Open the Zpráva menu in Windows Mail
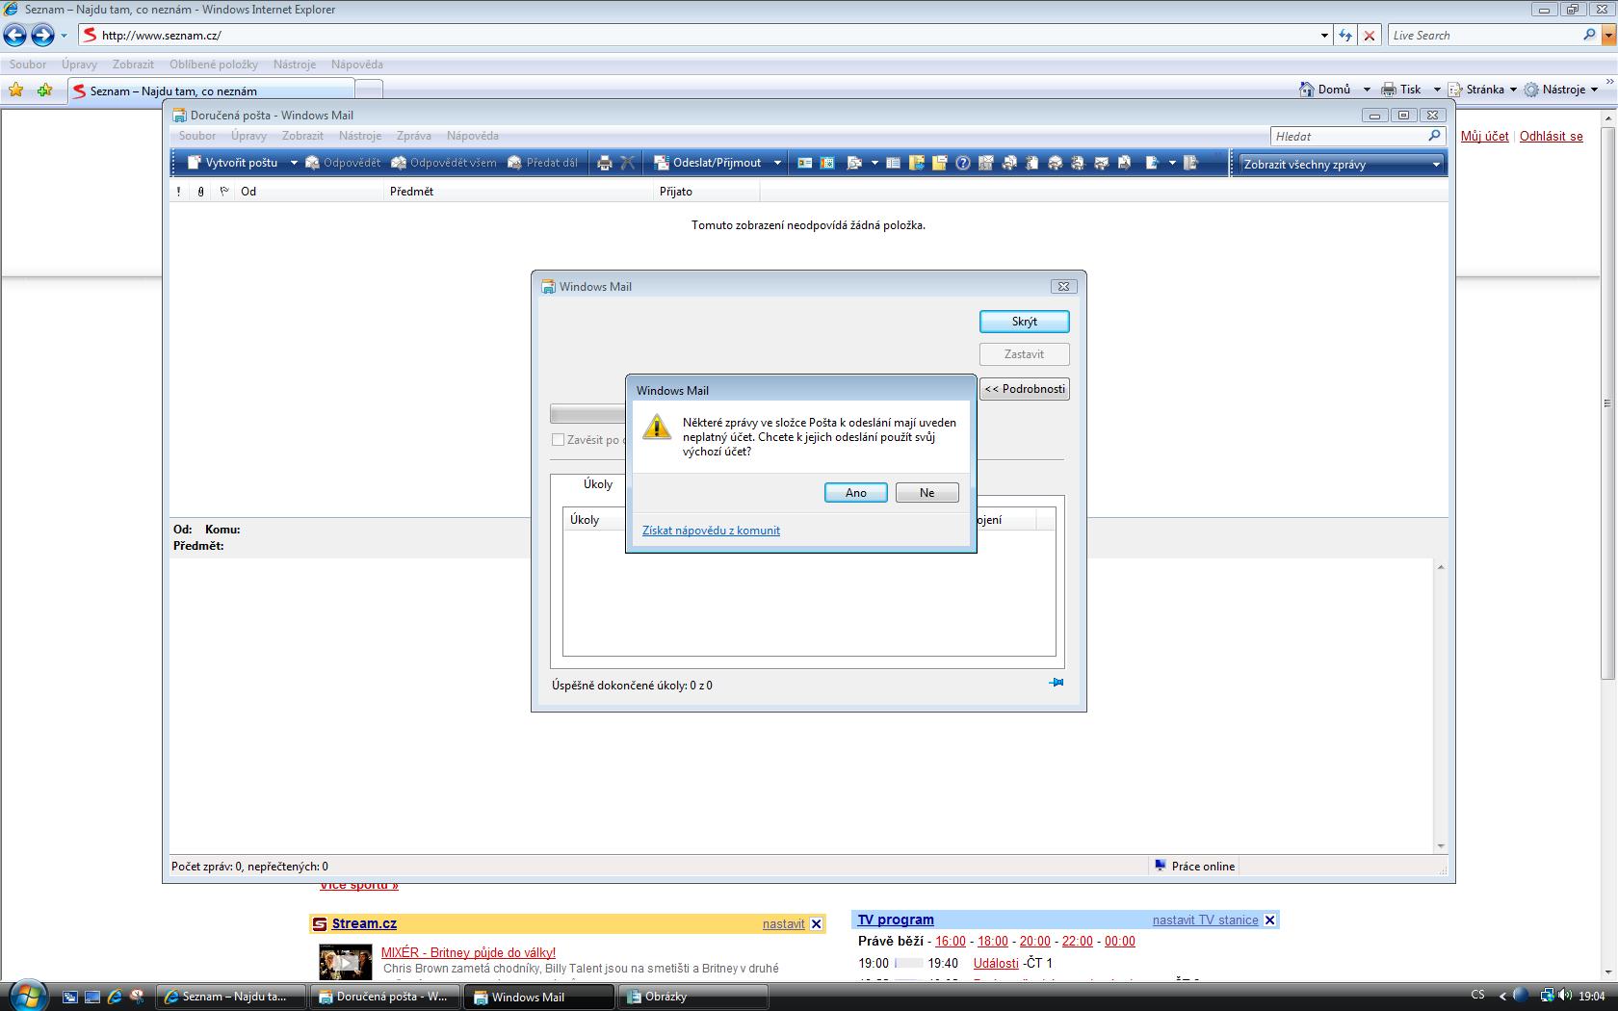This screenshot has height=1011, width=1618. (x=414, y=136)
